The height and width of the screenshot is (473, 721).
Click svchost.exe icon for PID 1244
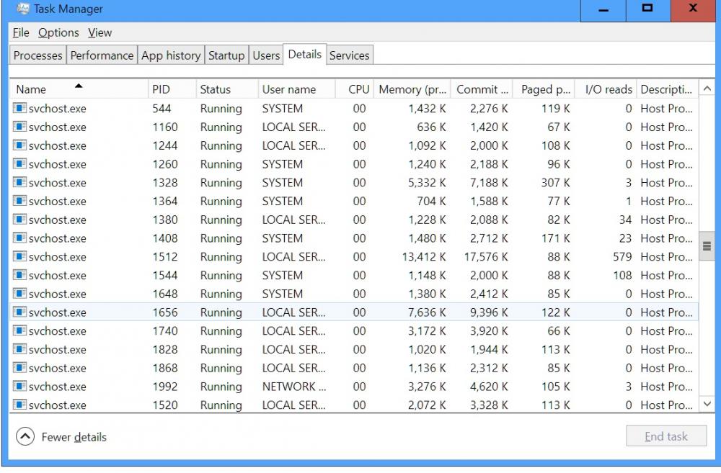[x=19, y=145]
